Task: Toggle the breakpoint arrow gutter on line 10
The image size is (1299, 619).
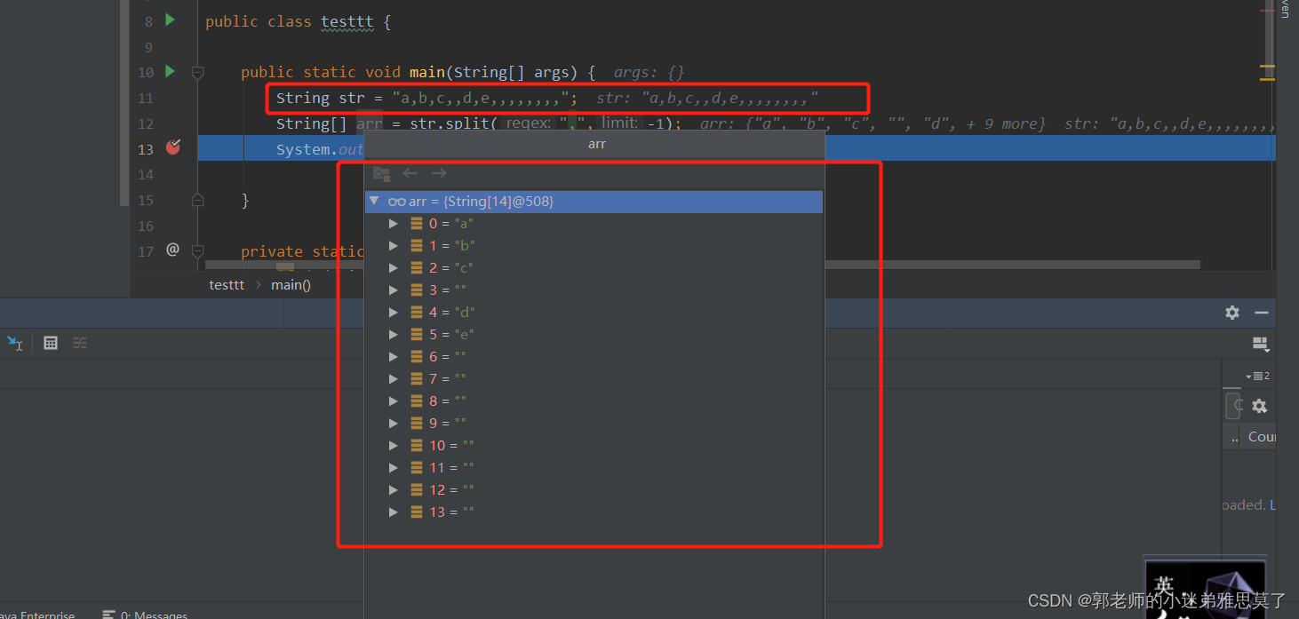Action: (170, 71)
